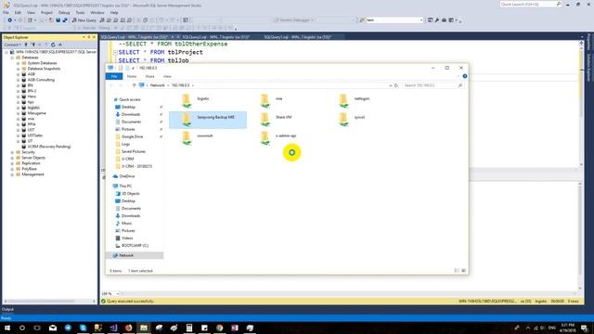Expand the logistic database node
Viewport: 594px width, 334px height.
pyautogui.click(x=18, y=108)
